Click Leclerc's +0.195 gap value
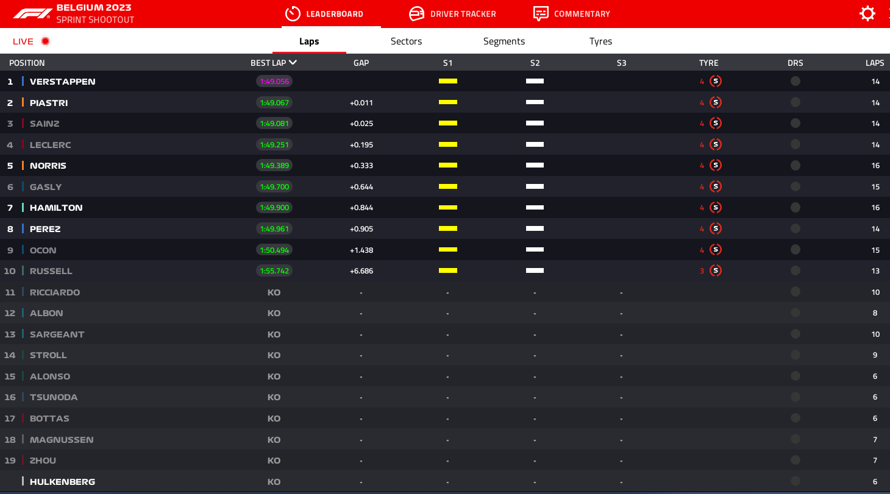Viewport: 890px width, 494px height. 361,145
